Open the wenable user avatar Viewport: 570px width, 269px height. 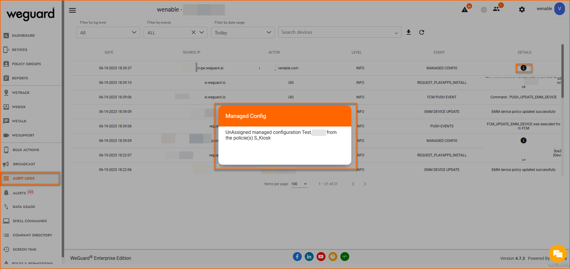[x=560, y=9]
